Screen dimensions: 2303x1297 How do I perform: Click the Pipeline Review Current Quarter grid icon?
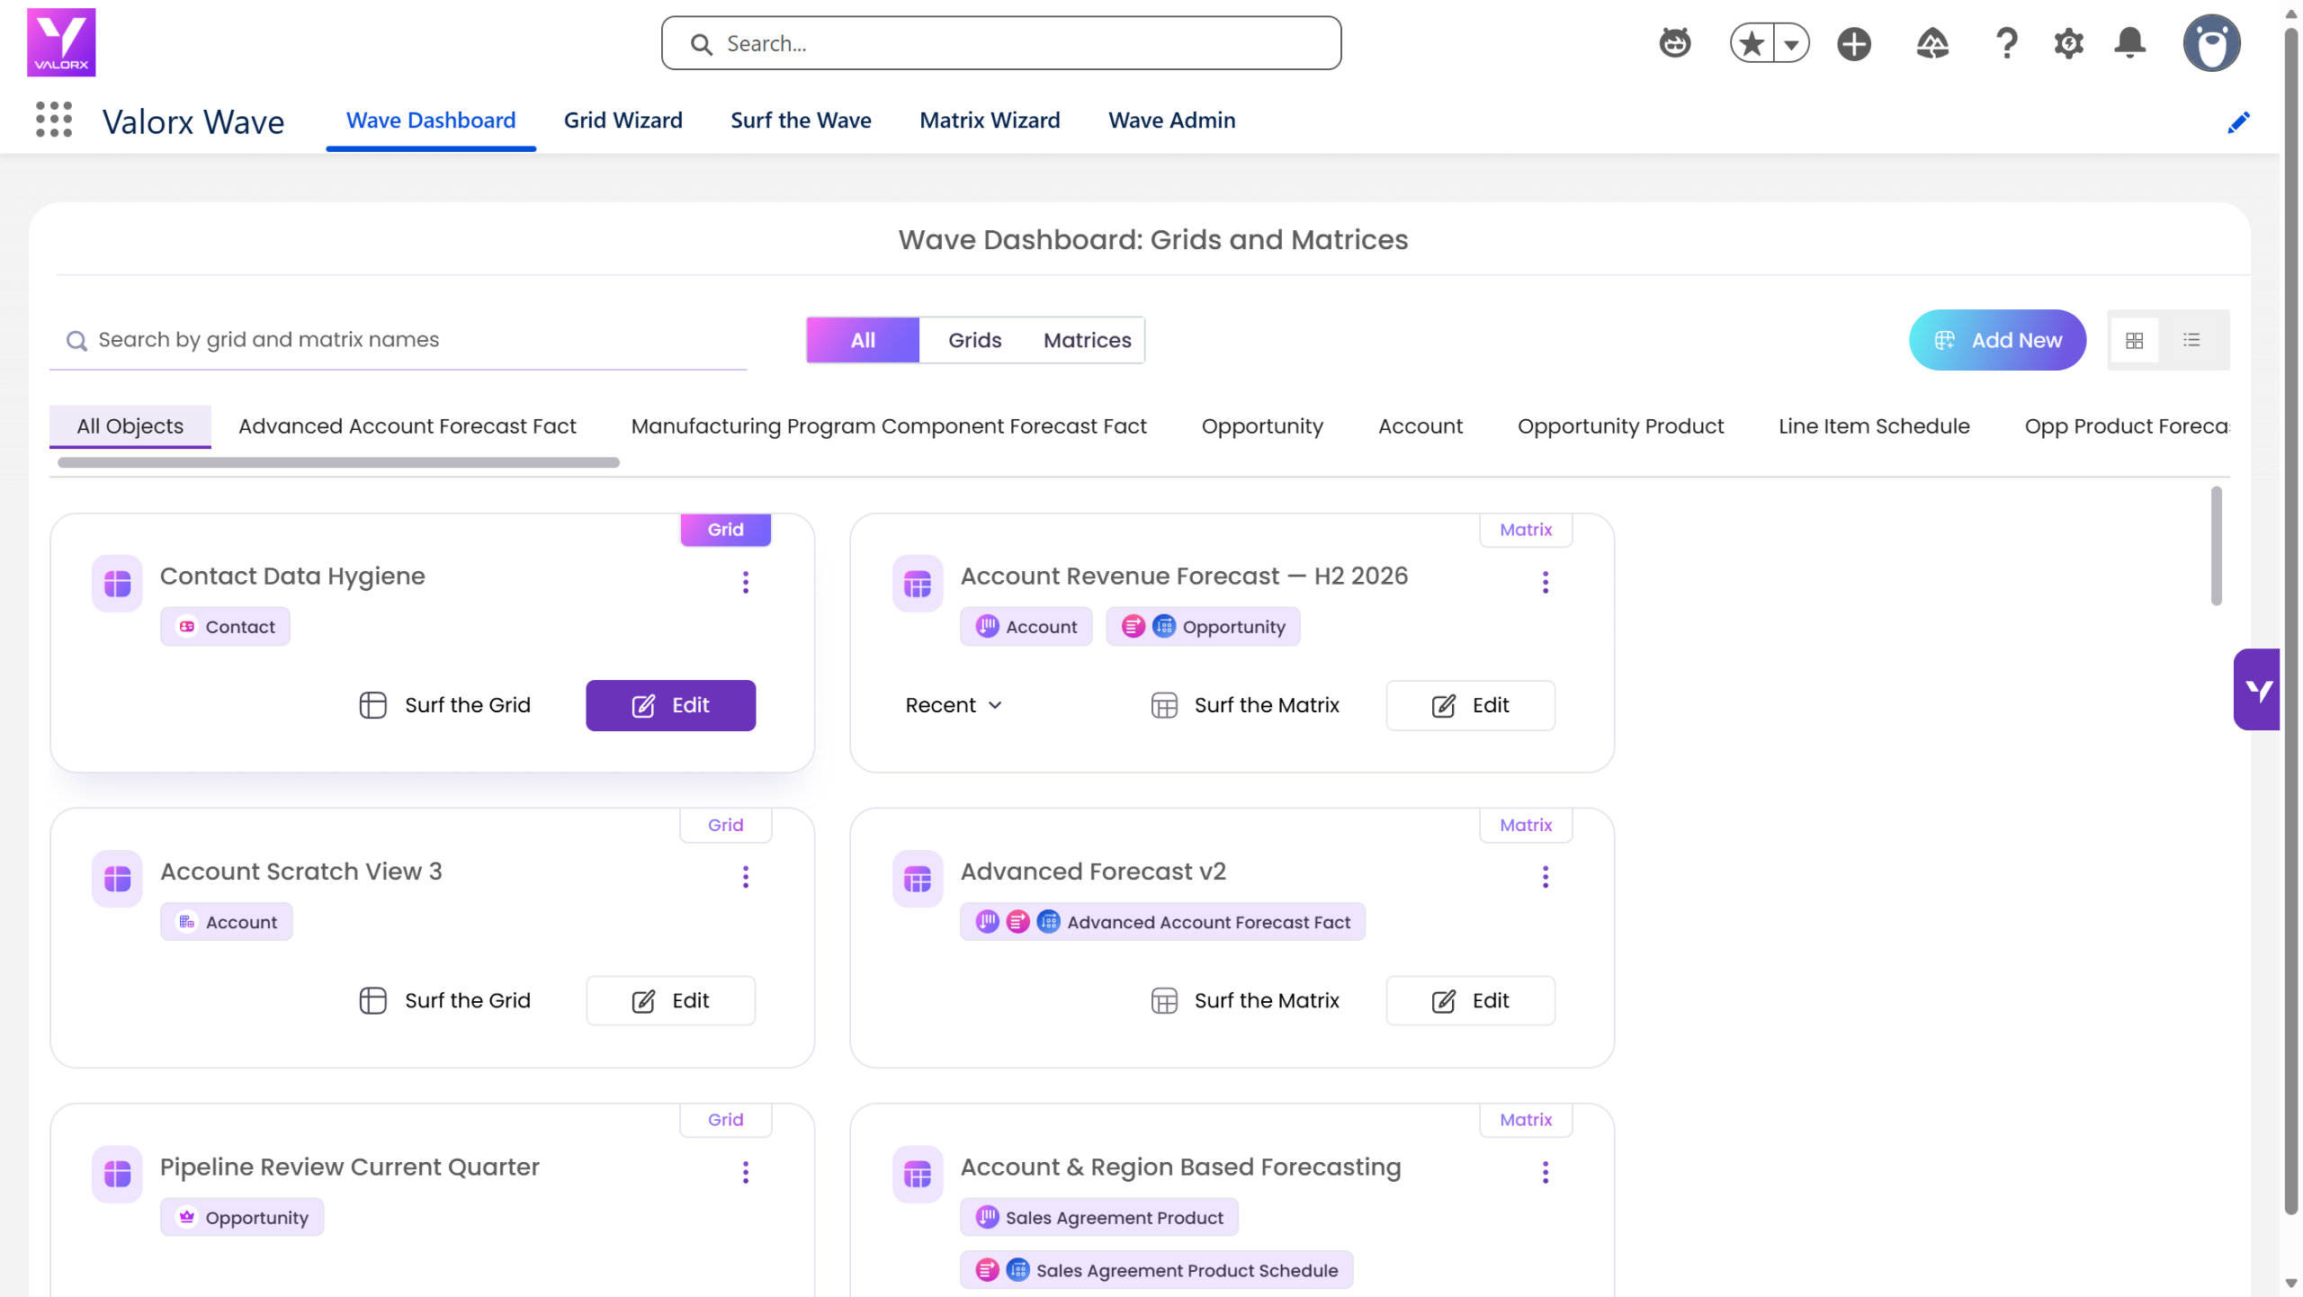click(117, 1174)
